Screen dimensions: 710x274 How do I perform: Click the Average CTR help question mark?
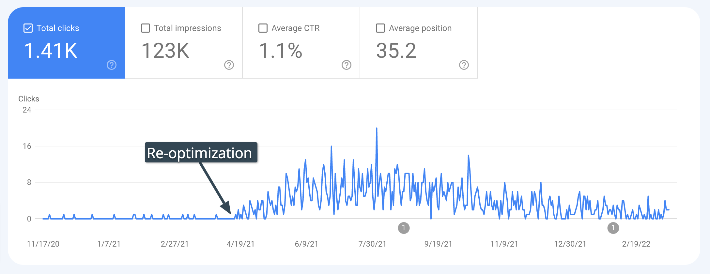[347, 65]
